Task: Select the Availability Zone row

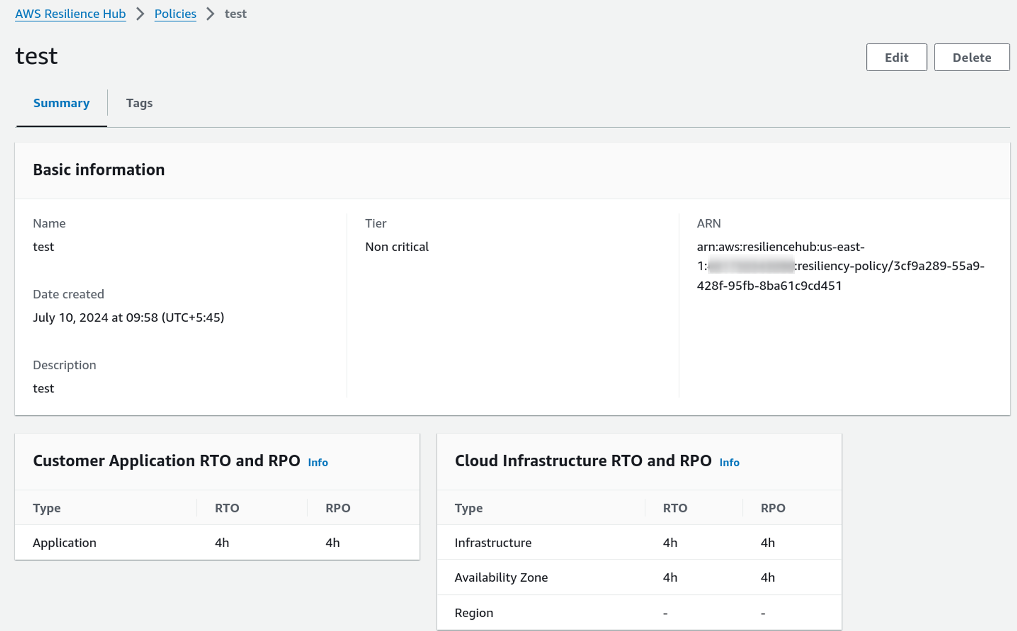Action: point(501,577)
